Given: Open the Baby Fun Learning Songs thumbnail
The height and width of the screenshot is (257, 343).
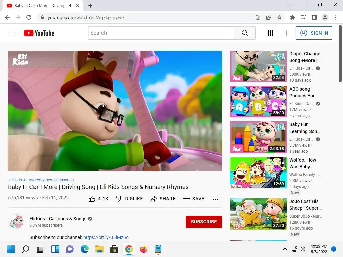Looking at the screenshot, I should (x=258, y=137).
